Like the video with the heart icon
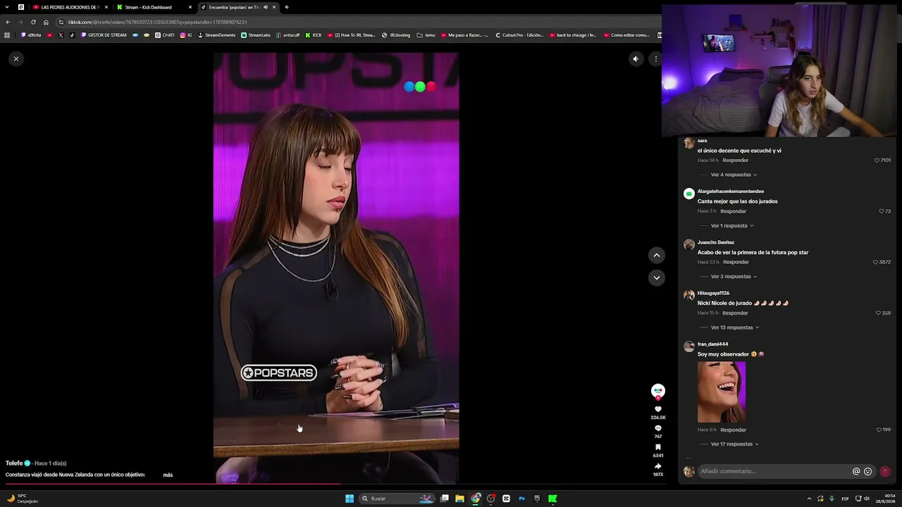 click(658, 409)
